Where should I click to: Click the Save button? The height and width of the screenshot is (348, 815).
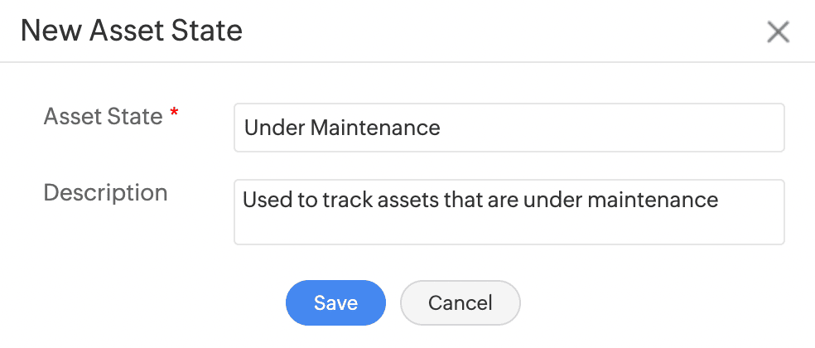(x=335, y=302)
